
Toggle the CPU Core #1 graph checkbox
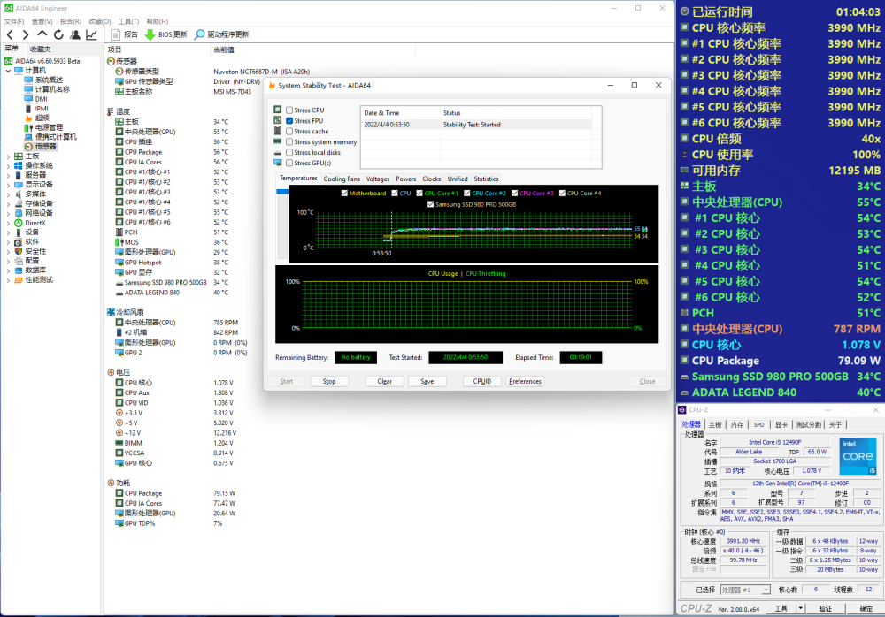pyautogui.click(x=419, y=193)
